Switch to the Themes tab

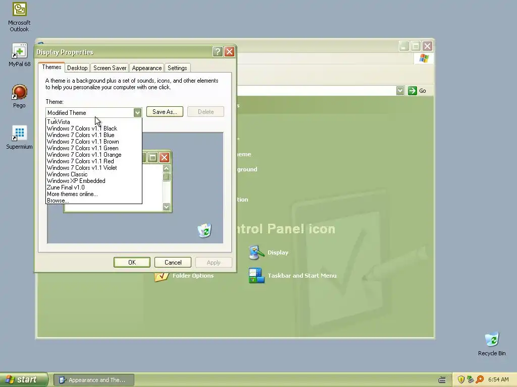click(51, 67)
